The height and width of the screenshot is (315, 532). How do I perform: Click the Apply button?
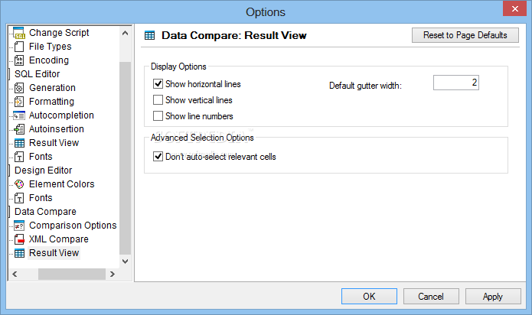pyautogui.click(x=493, y=297)
